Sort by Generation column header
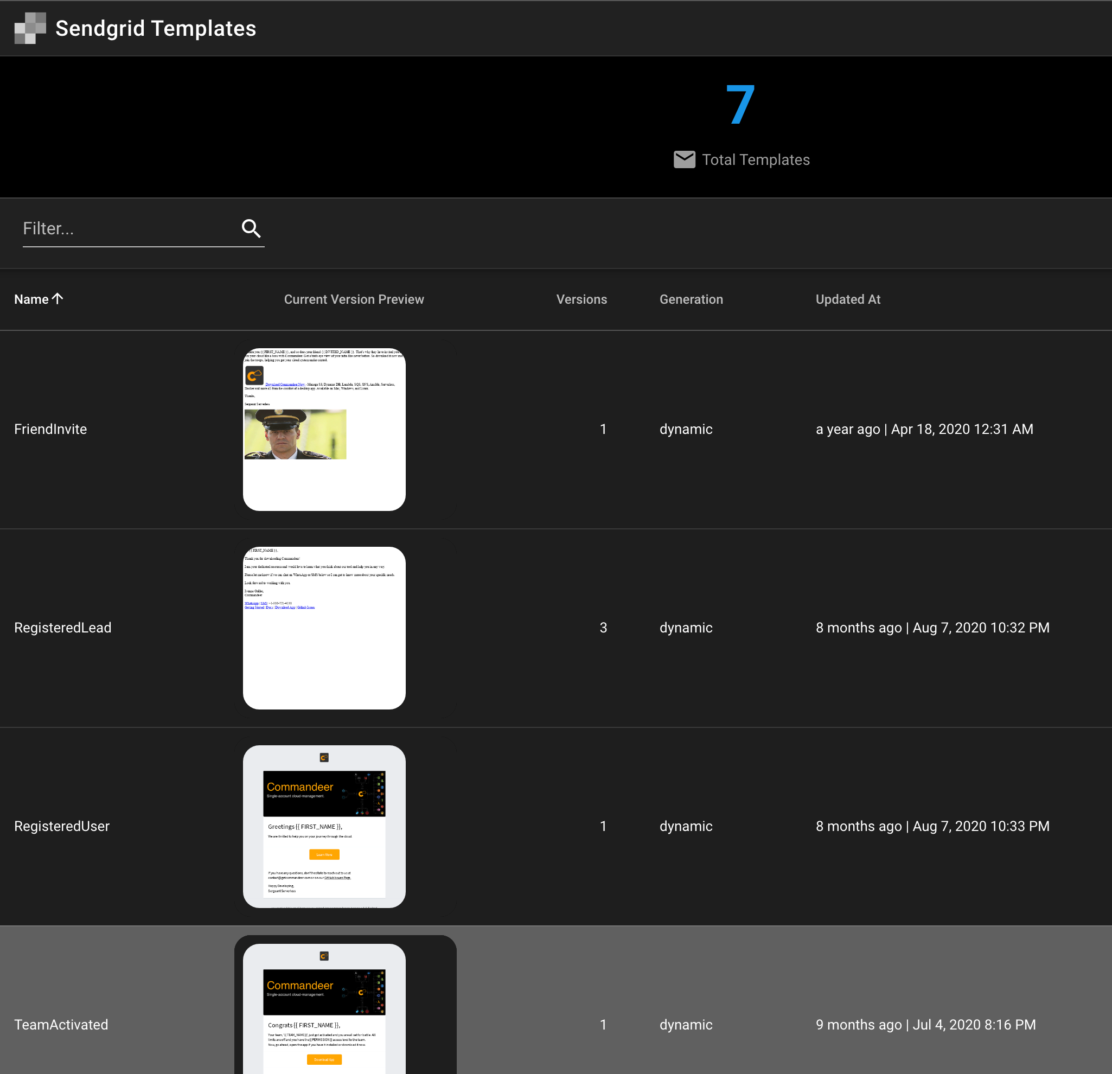 click(691, 299)
